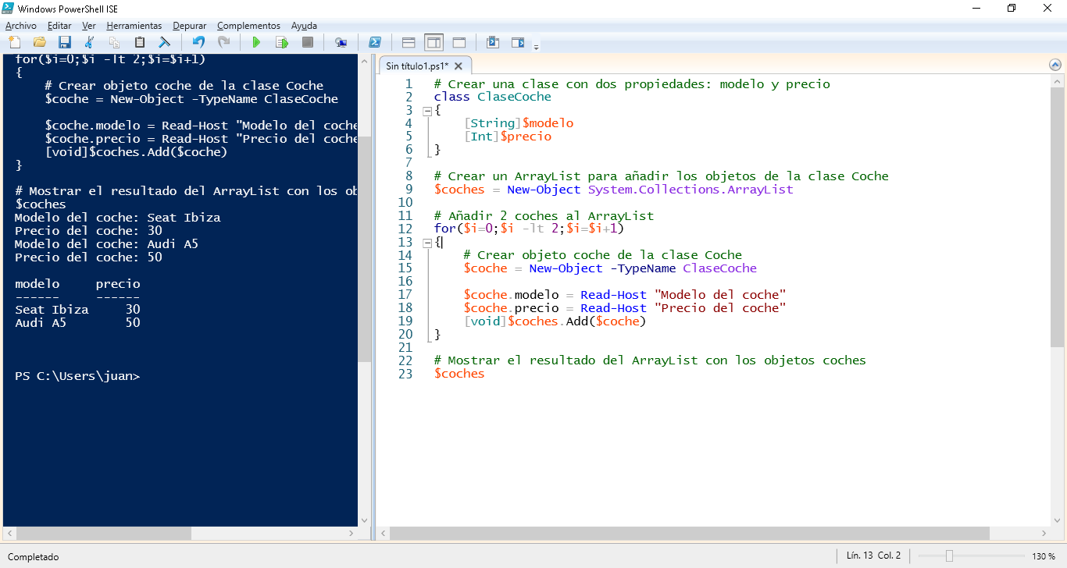This screenshot has height=568, width=1067.
Task: Toggle show script pane on right layout
Action: 434,42
